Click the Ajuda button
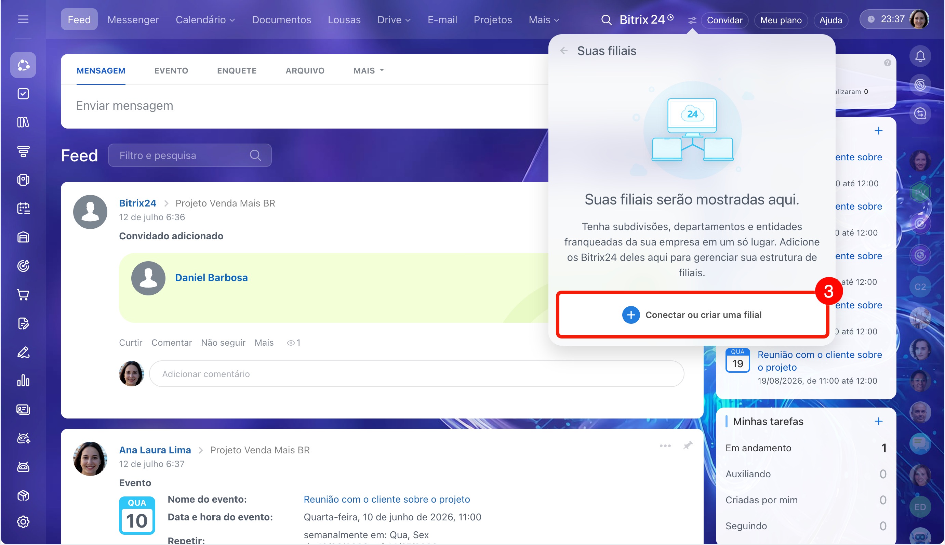Image resolution: width=945 pixels, height=545 pixels. click(x=831, y=20)
